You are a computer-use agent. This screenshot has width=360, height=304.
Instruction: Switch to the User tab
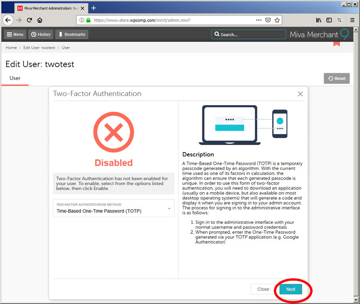(15, 78)
